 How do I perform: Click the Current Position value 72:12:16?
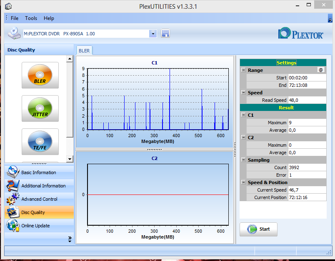307,197
